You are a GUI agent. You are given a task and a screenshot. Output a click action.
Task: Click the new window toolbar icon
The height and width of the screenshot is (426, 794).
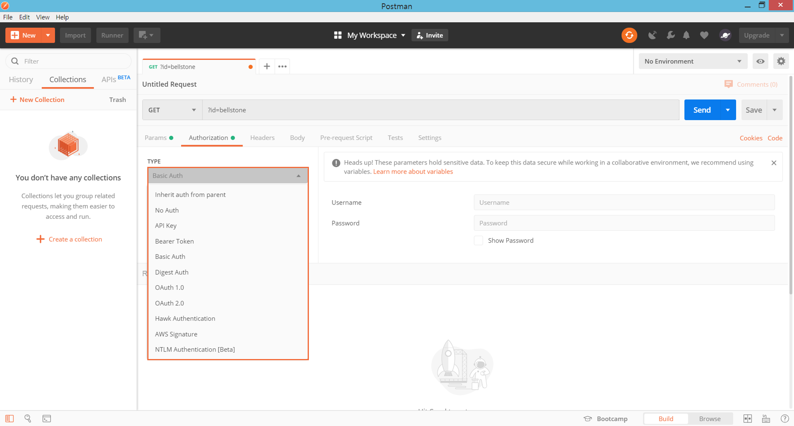[x=146, y=35]
